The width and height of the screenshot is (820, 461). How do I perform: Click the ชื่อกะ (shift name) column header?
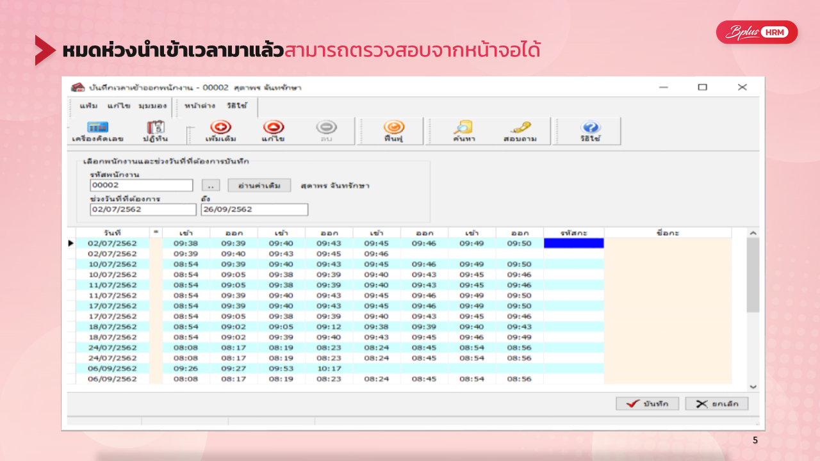pos(668,232)
